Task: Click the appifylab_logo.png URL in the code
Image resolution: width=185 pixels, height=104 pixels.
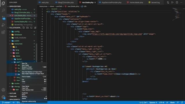Action: click(117, 34)
